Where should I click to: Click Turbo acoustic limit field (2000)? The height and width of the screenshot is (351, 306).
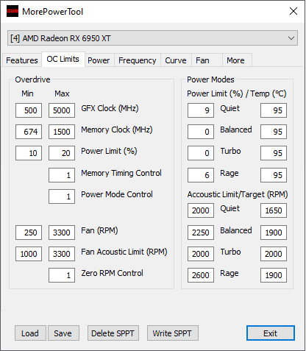click(201, 254)
